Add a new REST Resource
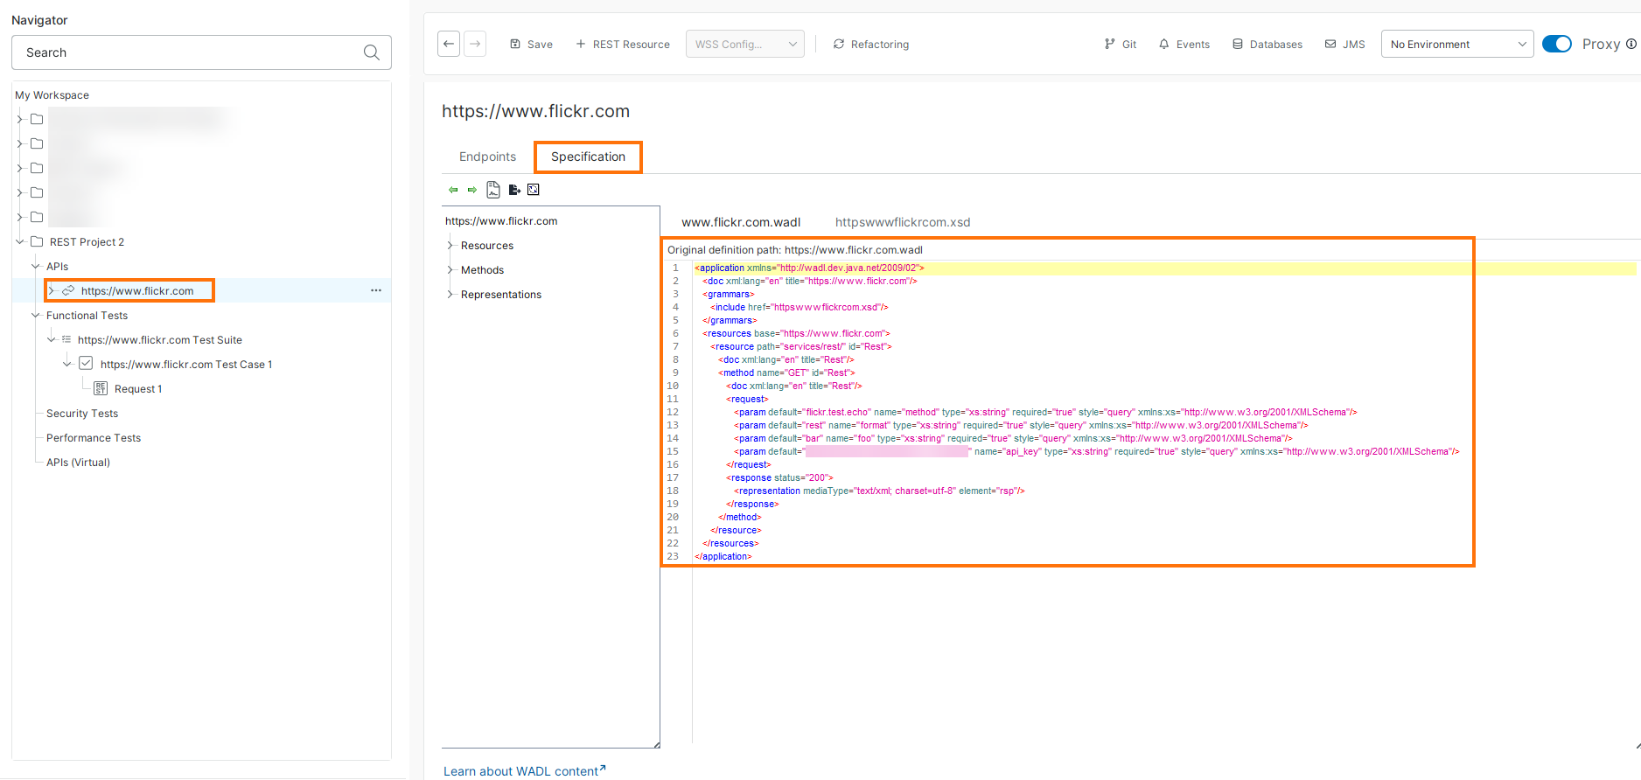1641x780 pixels. tap(623, 44)
